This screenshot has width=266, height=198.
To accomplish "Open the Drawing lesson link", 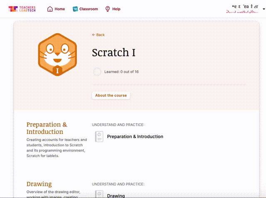I will tap(116, 196).
